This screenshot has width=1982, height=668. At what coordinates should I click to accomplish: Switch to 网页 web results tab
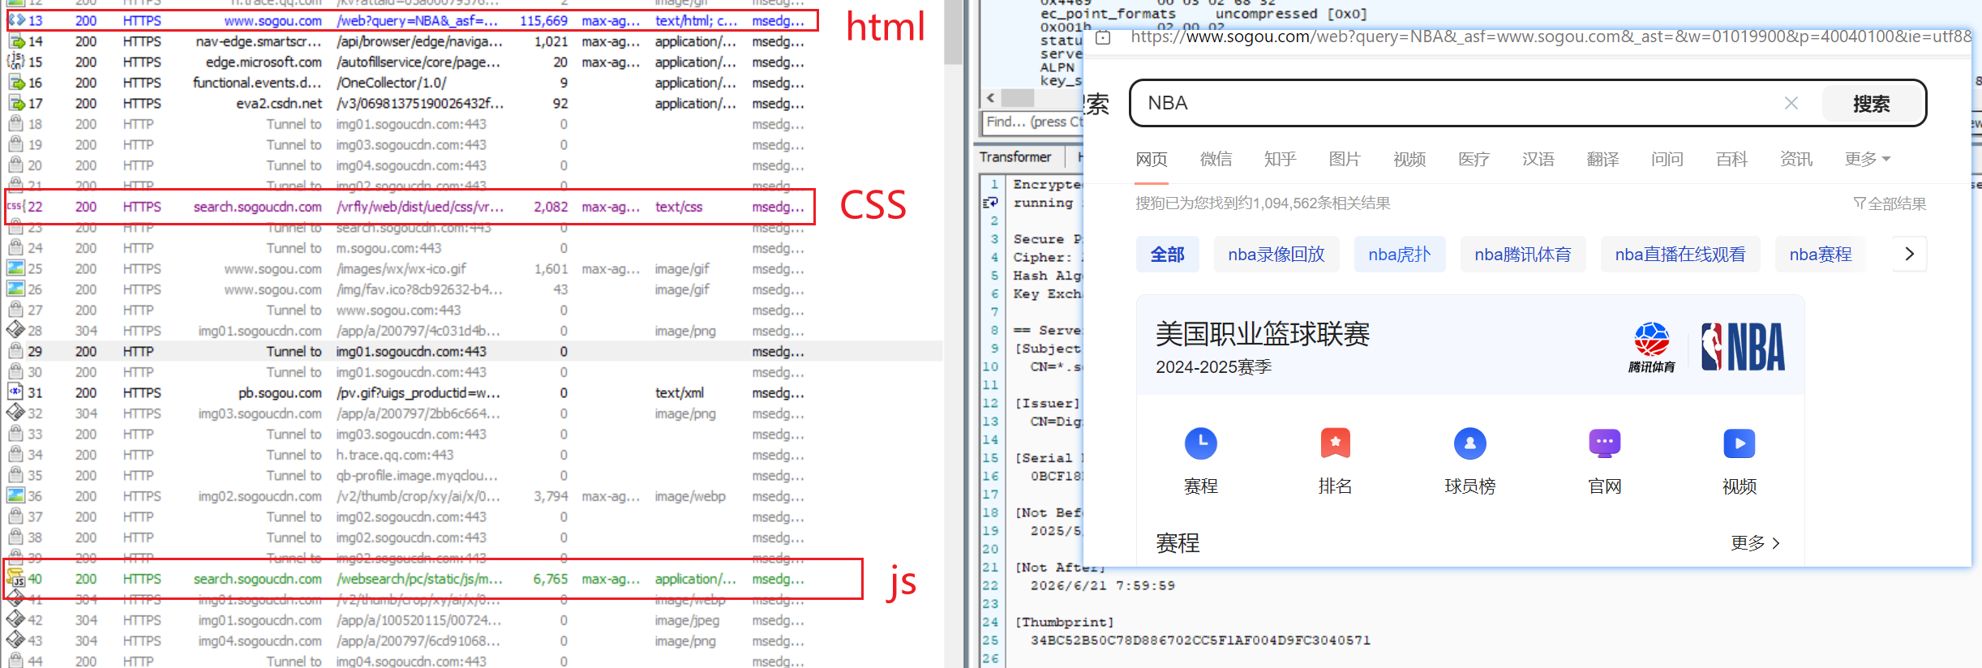(1152, 159)
